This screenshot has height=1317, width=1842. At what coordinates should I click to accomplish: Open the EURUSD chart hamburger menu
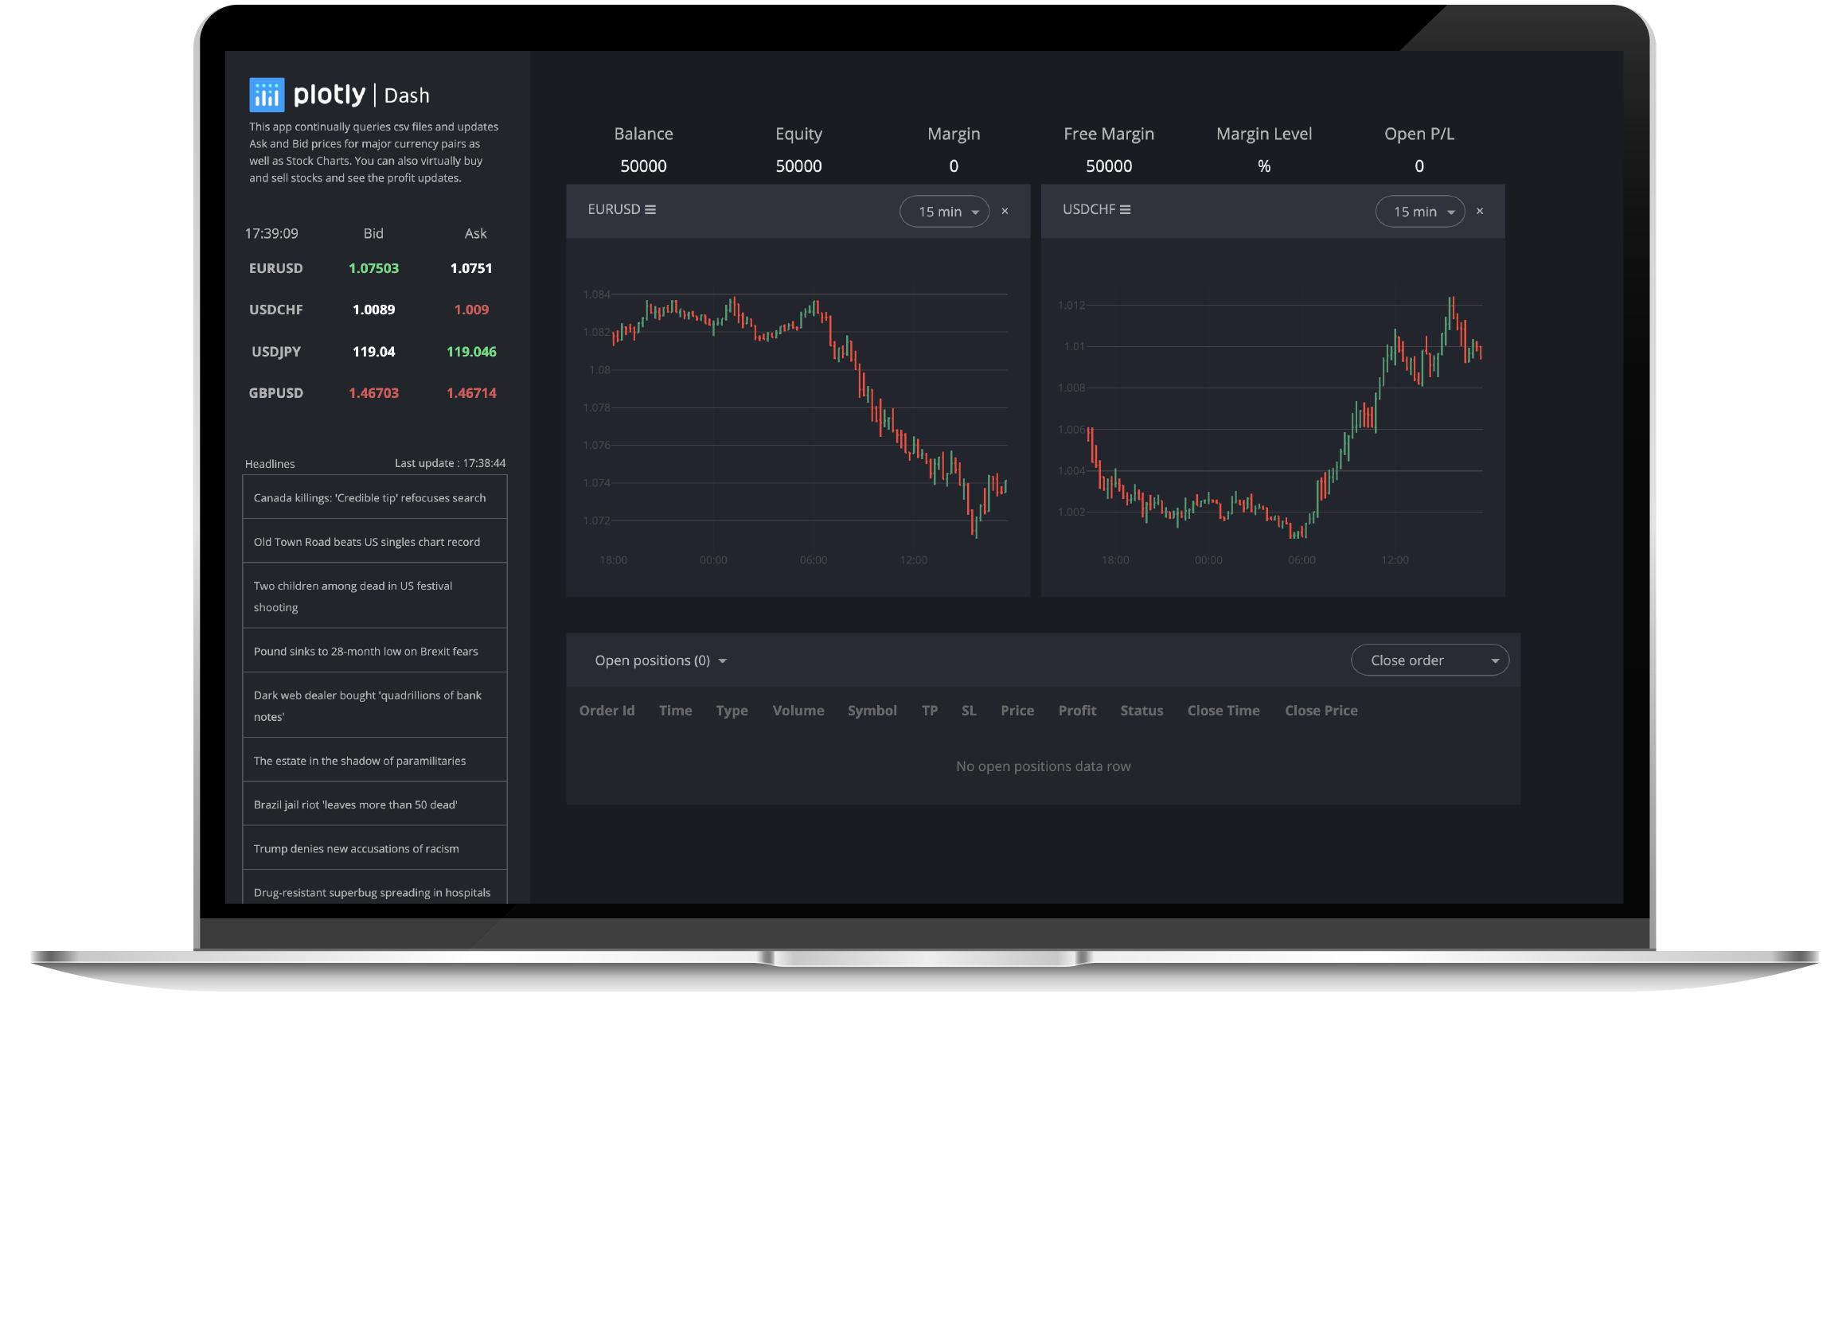point(650,209)
